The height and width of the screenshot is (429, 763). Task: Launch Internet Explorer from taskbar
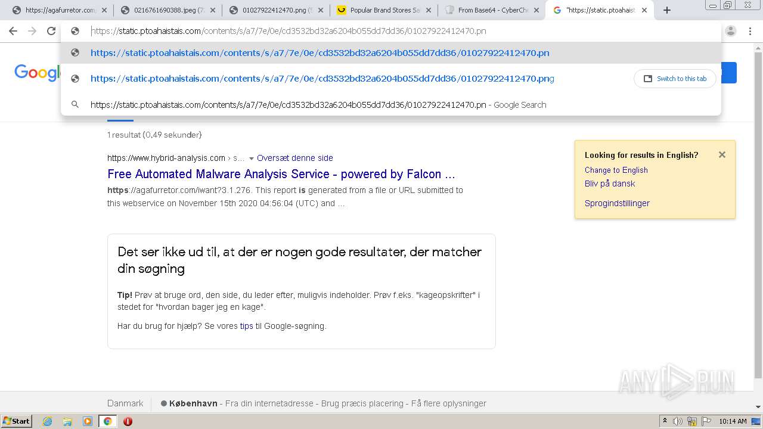[47, 421]
